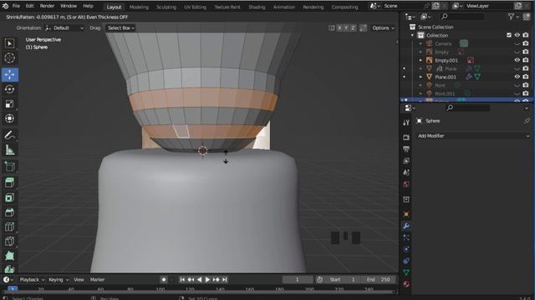Open the Scene properties tab
Screen dimensions: 535x300
[406, 172]
